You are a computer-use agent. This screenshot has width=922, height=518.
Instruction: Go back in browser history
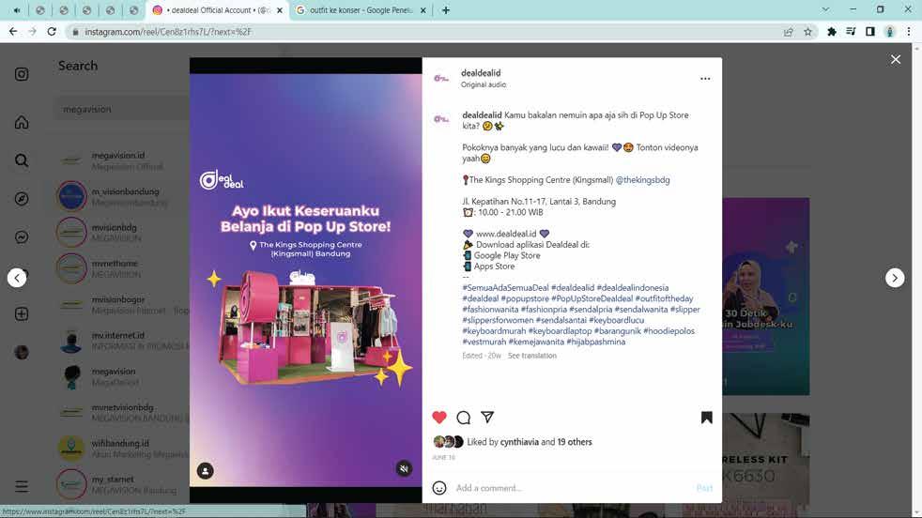click(x=13, y=32)
